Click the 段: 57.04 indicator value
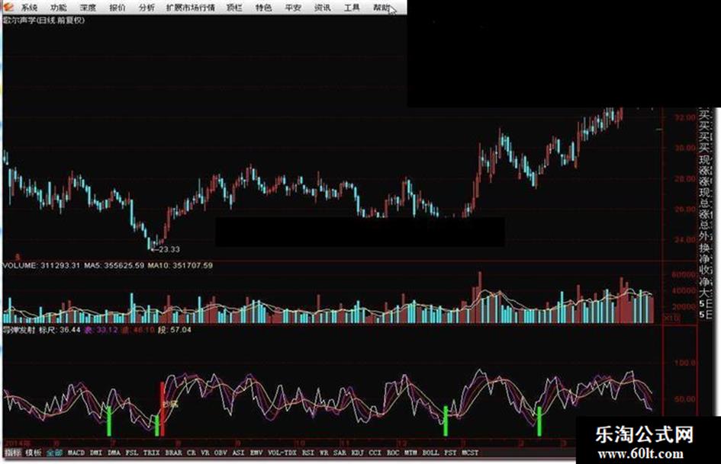 [174, 329]
